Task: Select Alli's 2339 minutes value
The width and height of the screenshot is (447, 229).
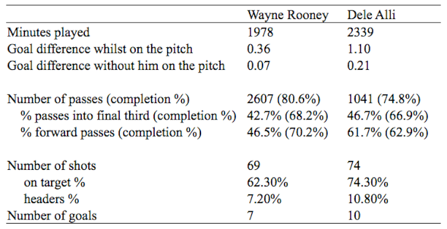Action: (360, 32)
